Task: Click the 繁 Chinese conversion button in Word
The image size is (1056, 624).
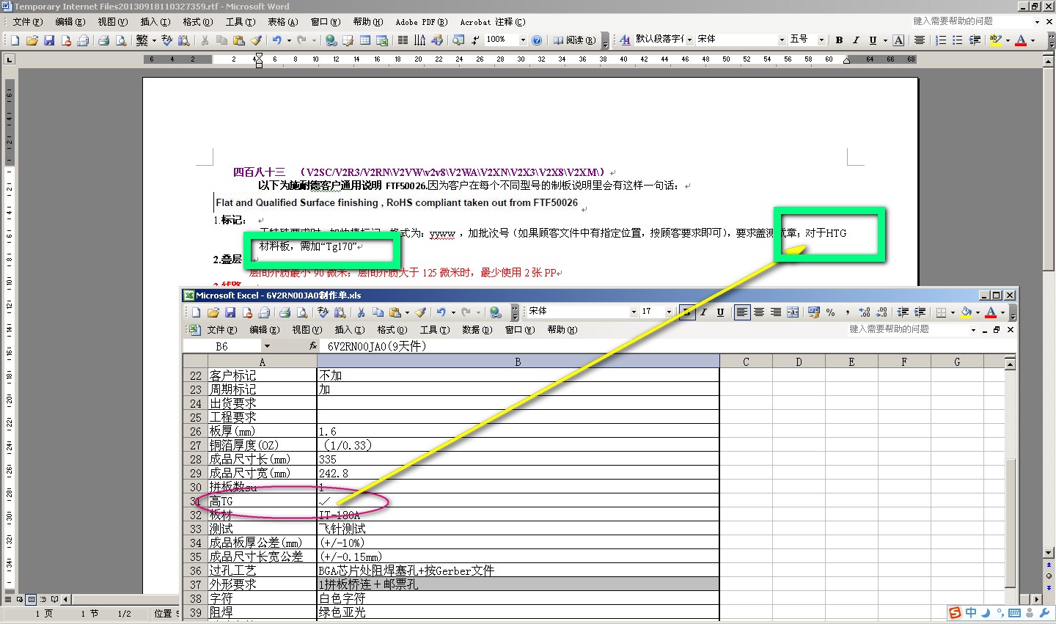Action: pos(142,40)
